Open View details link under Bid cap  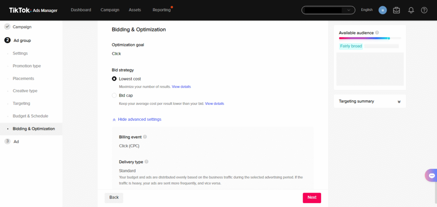coord(214,104)
